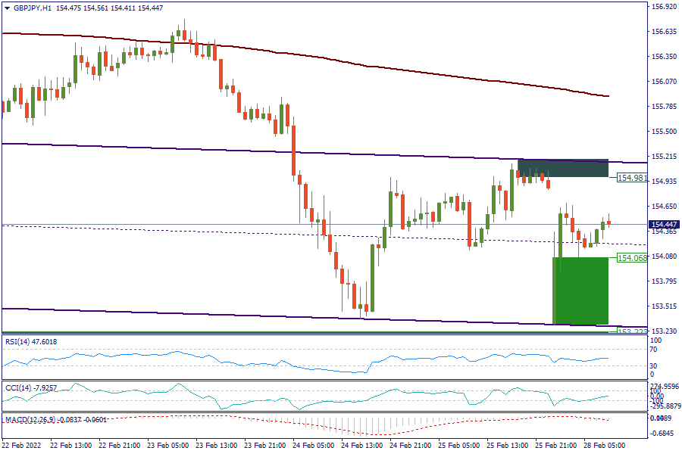Screen dimensions: 682x454
Task: Select the 154.068 green price tag
Action: tap(632, 258)
